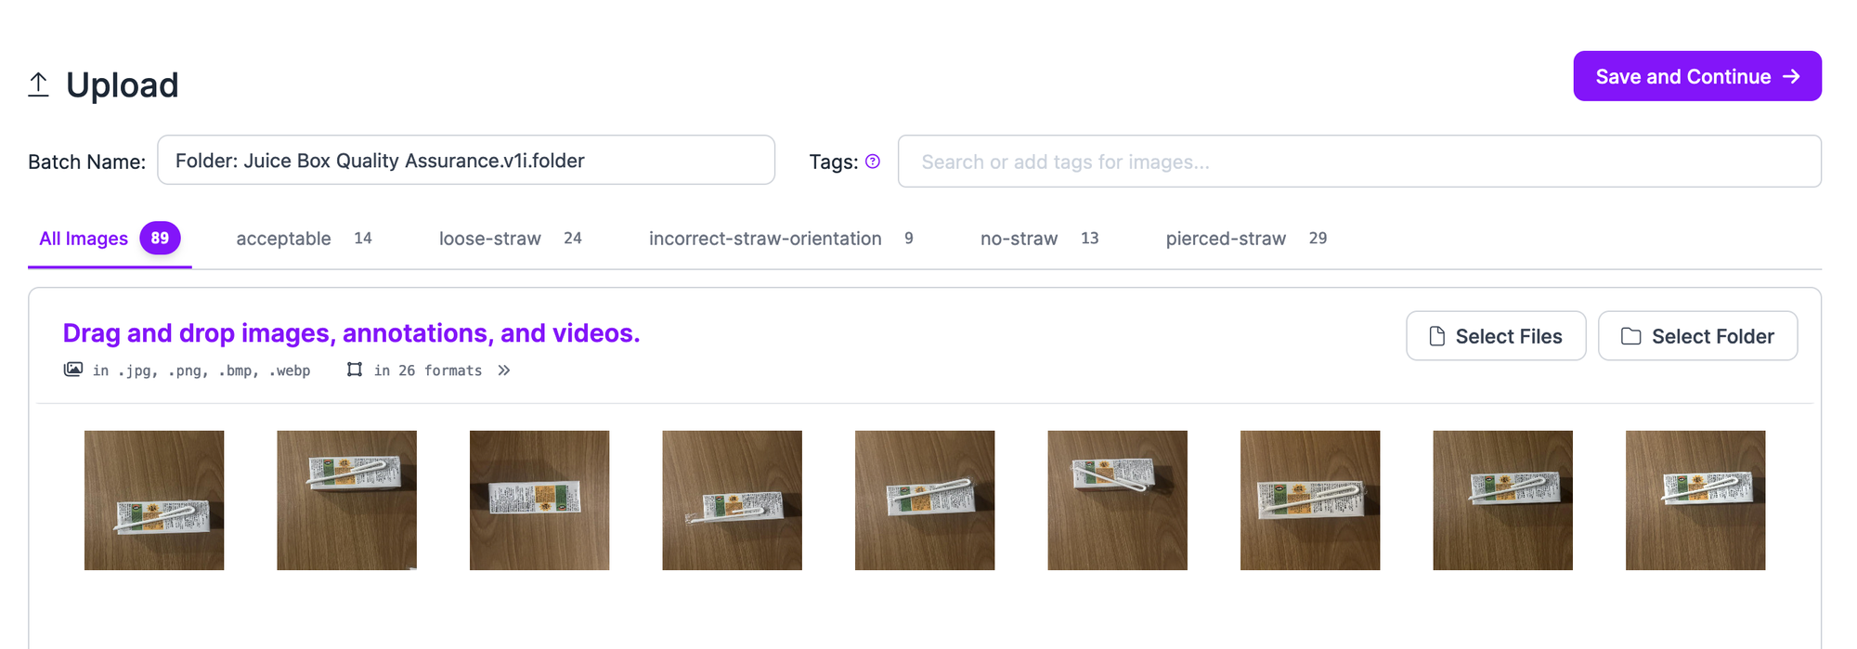The width and height of the screenshot is (1857, 649).
Task: Select the last juice box thumbnail
Action: tap(1695, 500)
